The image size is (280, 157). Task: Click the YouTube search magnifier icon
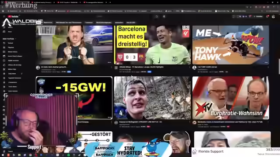(x=157, y=17)
